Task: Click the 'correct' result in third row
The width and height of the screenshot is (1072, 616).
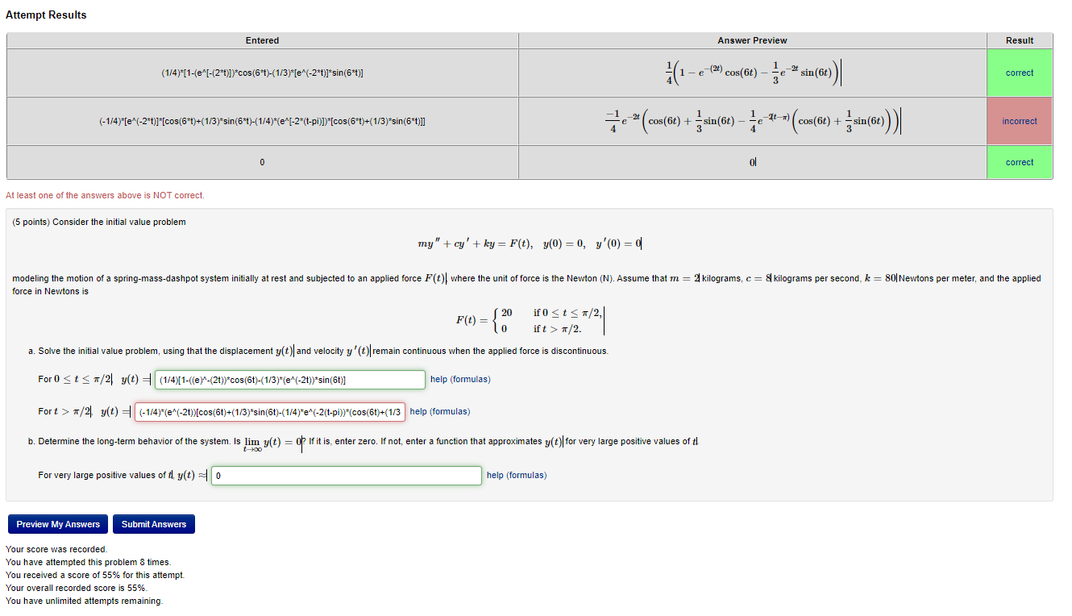Action: coord(1020,162)
